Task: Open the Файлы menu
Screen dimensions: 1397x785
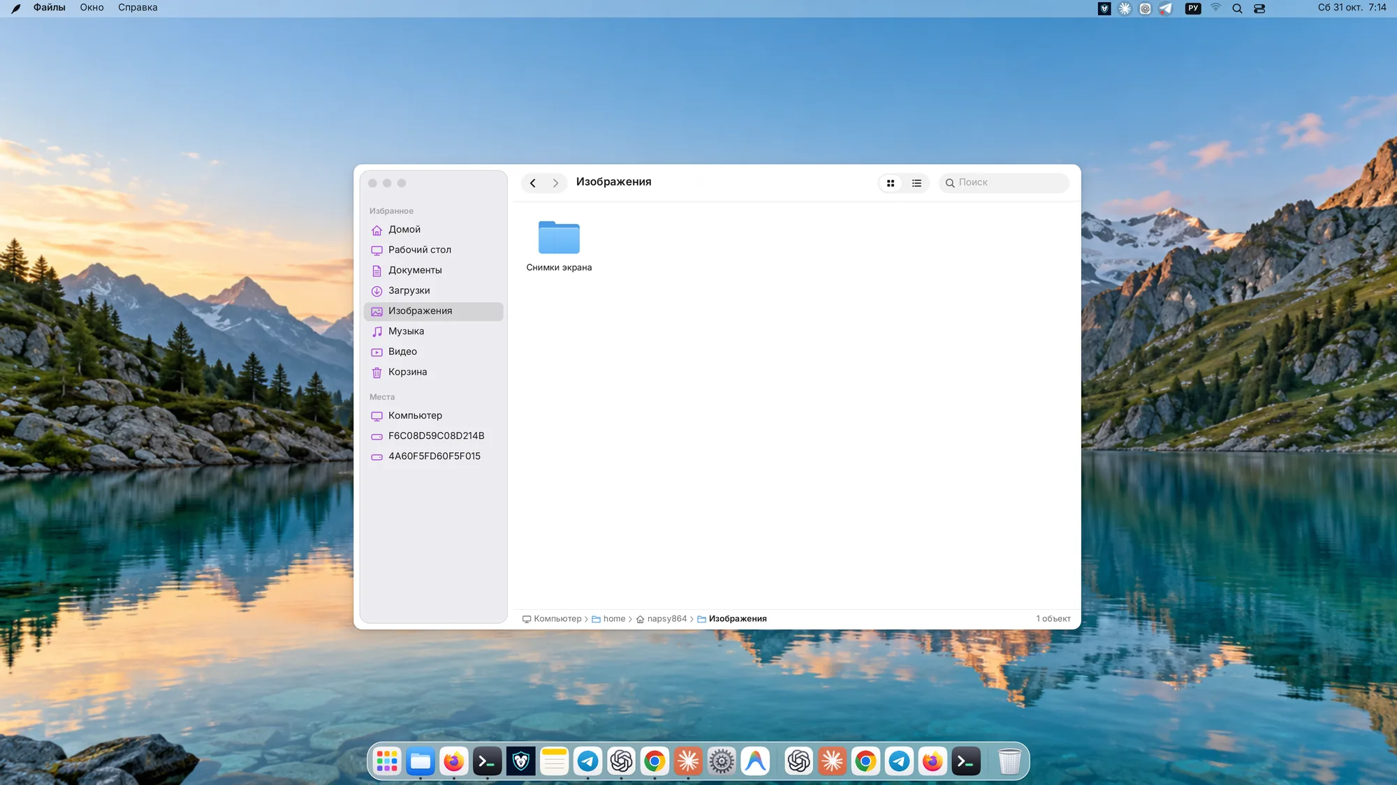Action: [x=50, y=8]
